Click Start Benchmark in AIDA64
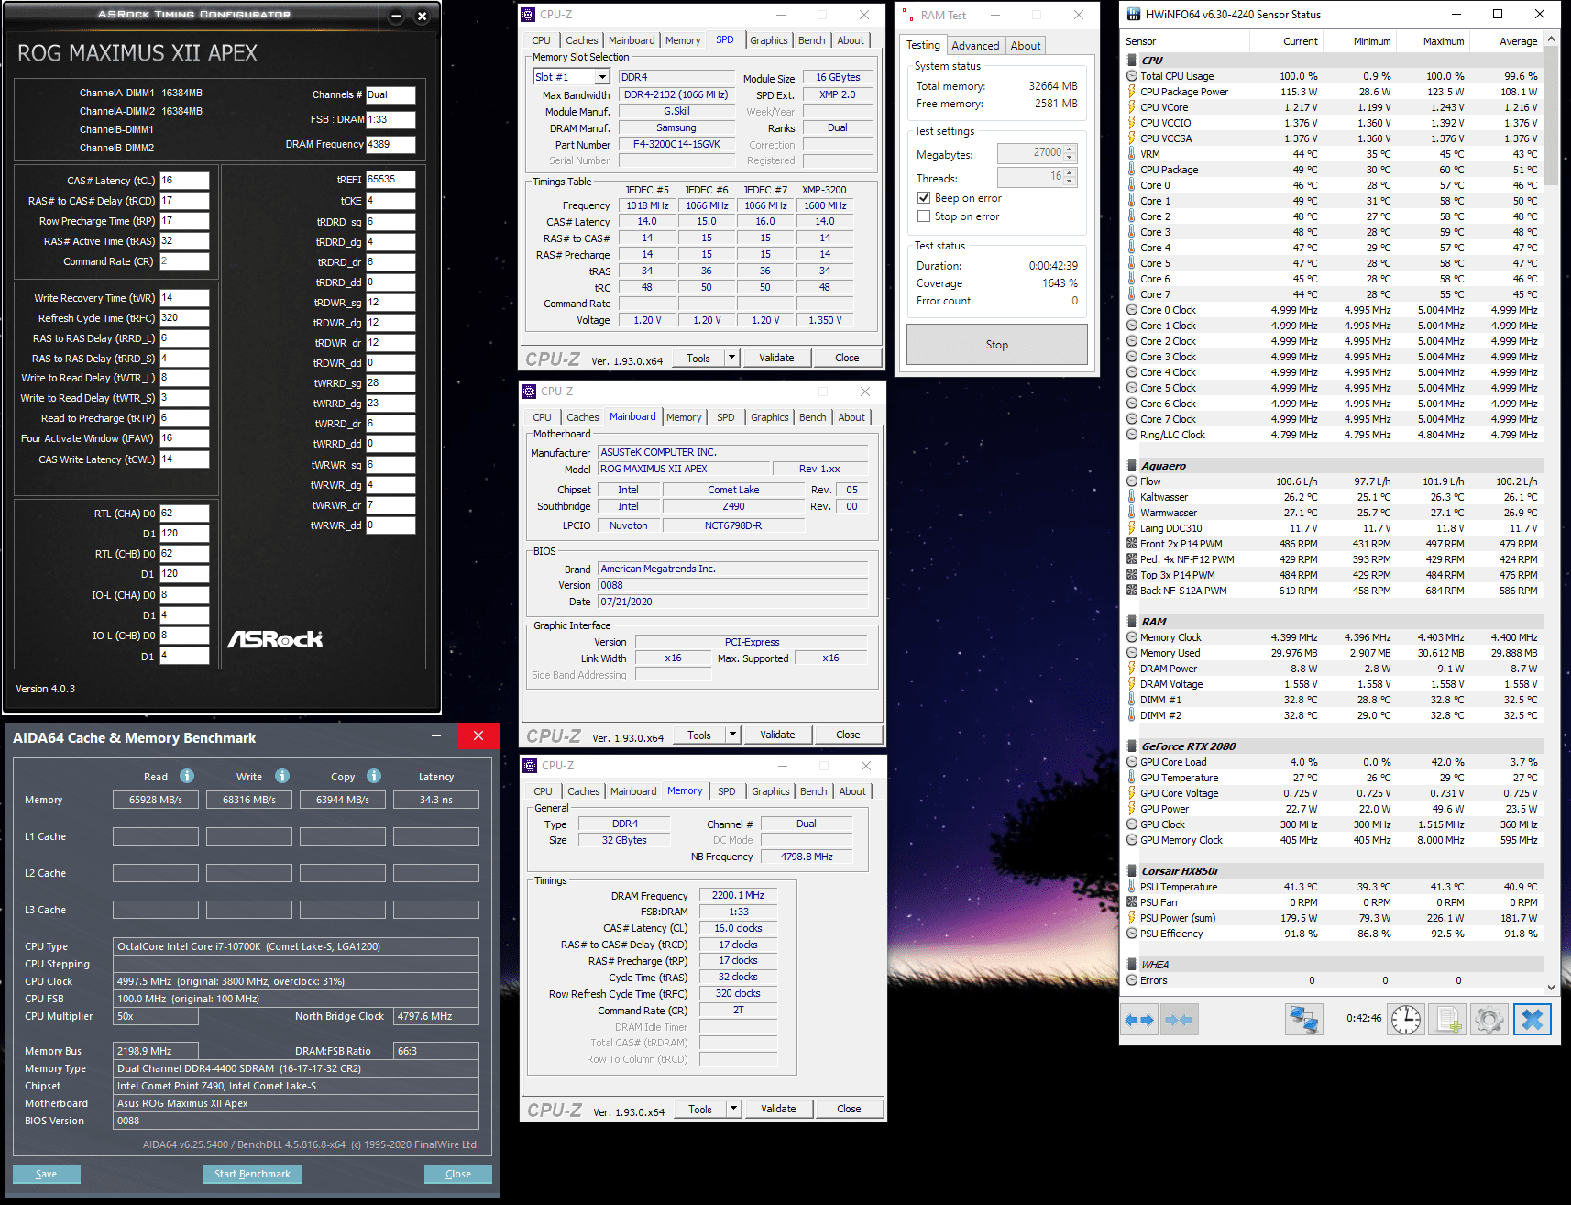 click(252, 1174)
